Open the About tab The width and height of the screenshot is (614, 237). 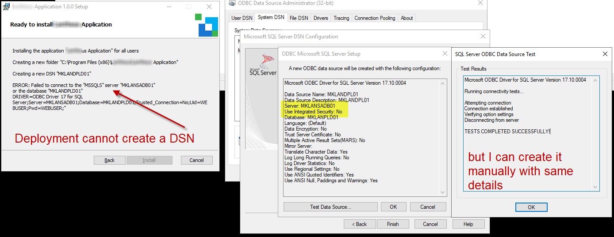click(x=407, y=18)
